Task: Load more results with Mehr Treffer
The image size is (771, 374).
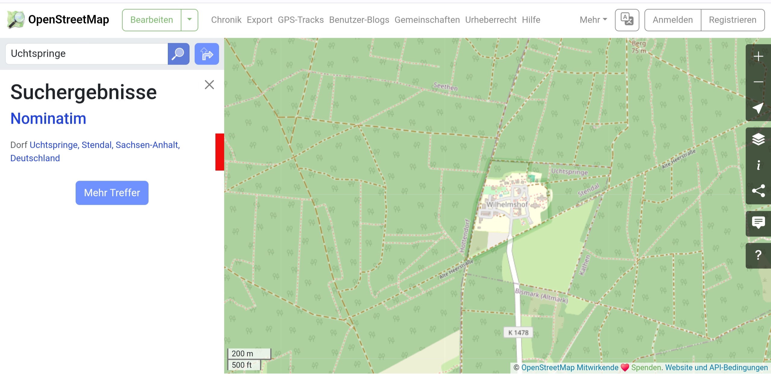Action: 112,193
